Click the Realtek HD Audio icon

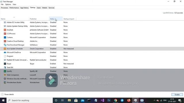5,60
